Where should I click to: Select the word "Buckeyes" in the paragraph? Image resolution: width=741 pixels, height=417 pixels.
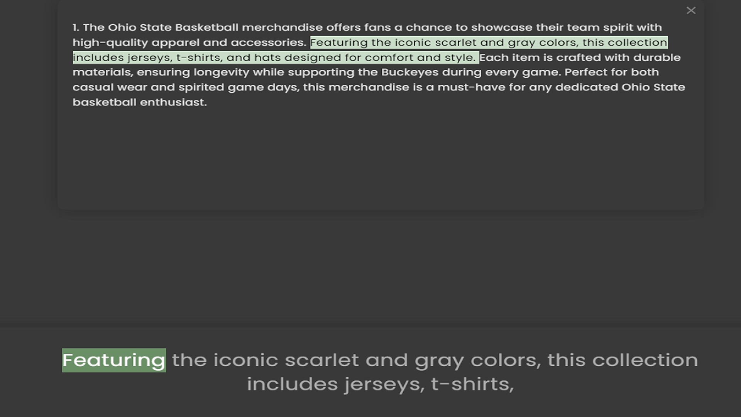click(409, 73)
